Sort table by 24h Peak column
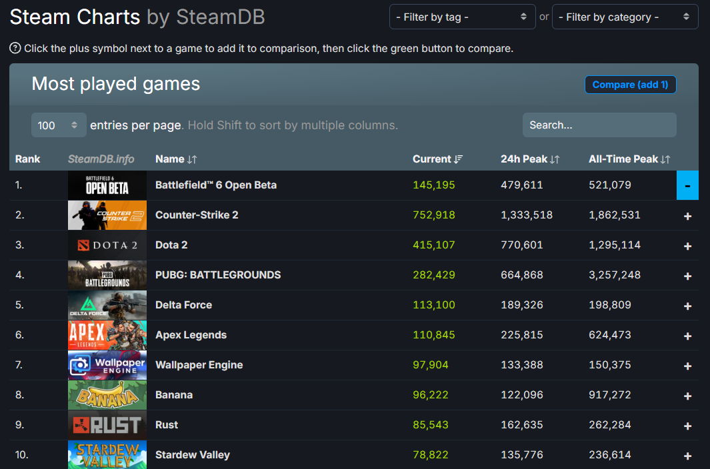Image resolution: width=710 pixels, height=469 pixels. (529, 159)
